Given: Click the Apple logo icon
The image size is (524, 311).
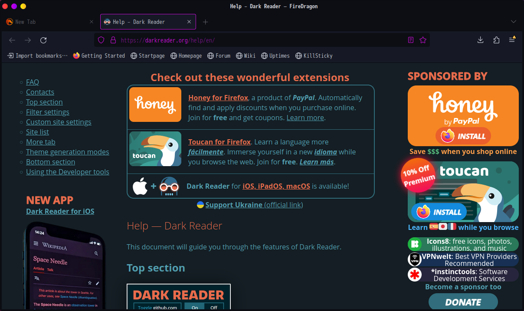Looking at the screenshot, I should click(x=140, y=187).
